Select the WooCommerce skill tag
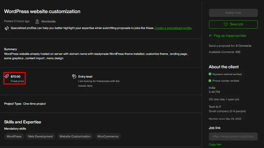The width and height of the screenshot is (264, 148). tap(108, 136)
